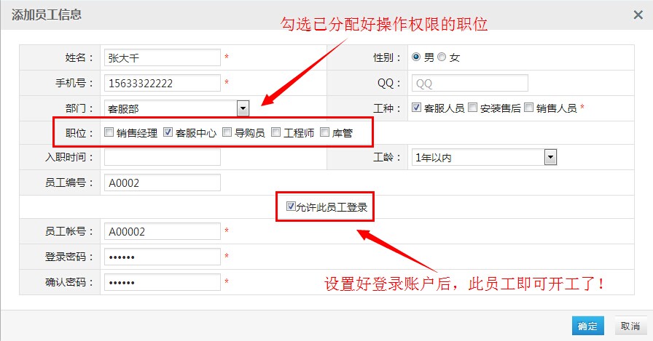Click the 入职时间 date field

coord(163,158)
